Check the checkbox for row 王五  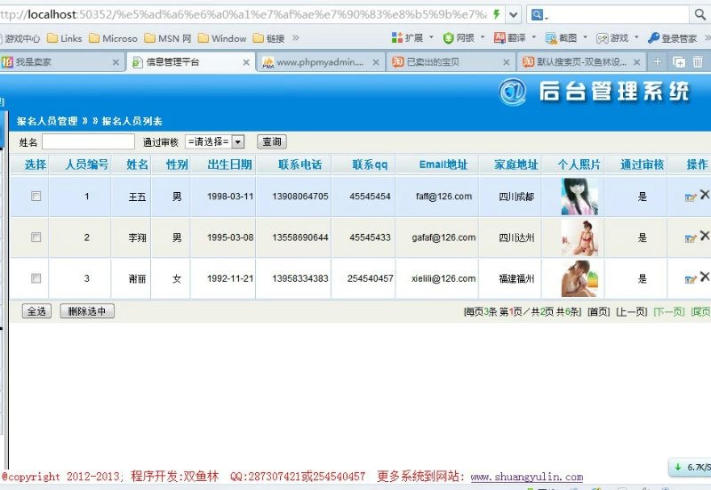(36, 196)
